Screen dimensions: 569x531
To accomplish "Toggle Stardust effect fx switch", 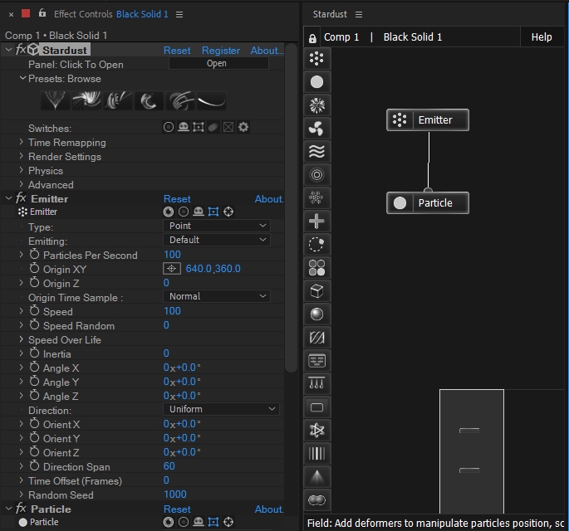I will tap(21, 50).
